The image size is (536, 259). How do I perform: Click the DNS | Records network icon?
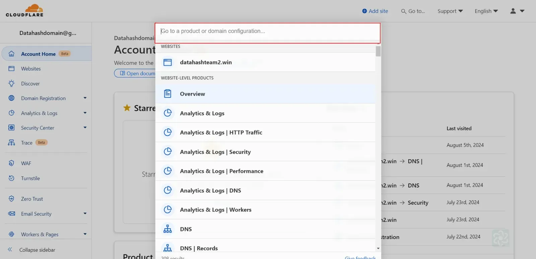167,248
